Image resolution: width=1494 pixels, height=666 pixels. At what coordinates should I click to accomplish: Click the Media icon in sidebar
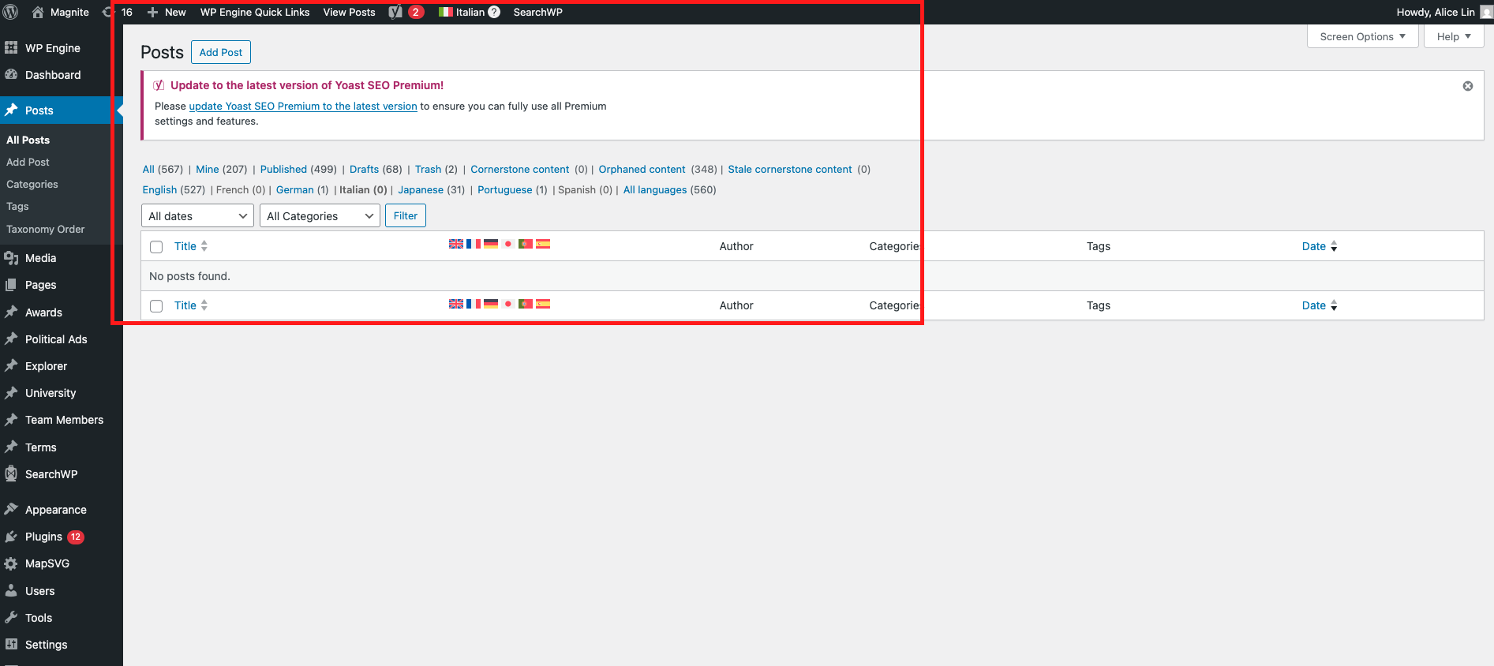pyautogui.click(x=11, y=258)
